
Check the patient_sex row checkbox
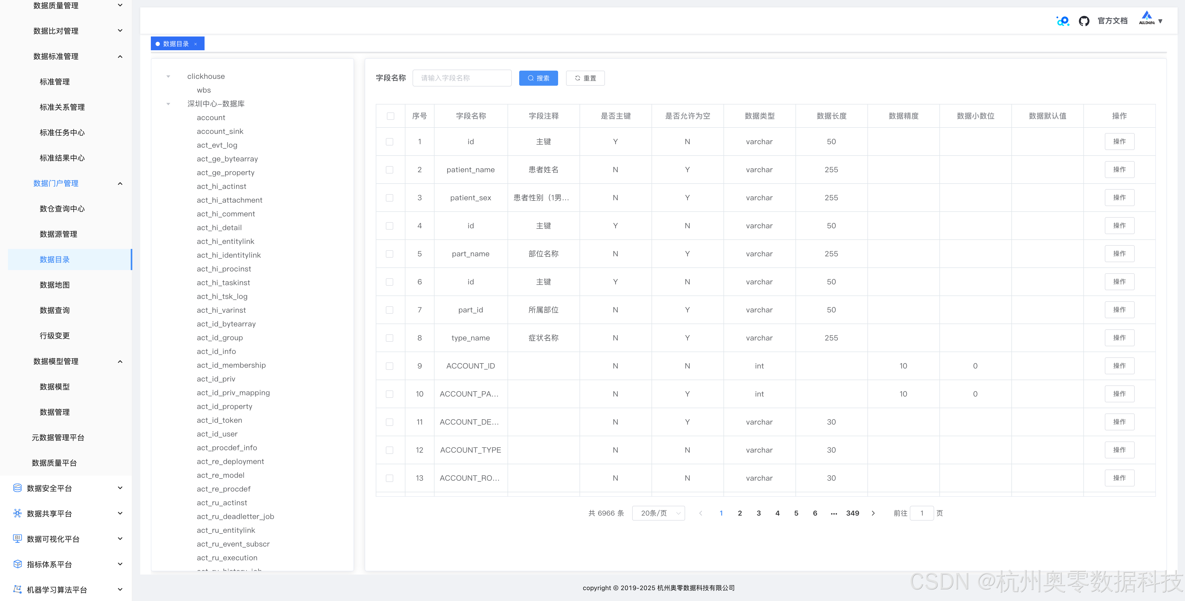coord(390,198)
